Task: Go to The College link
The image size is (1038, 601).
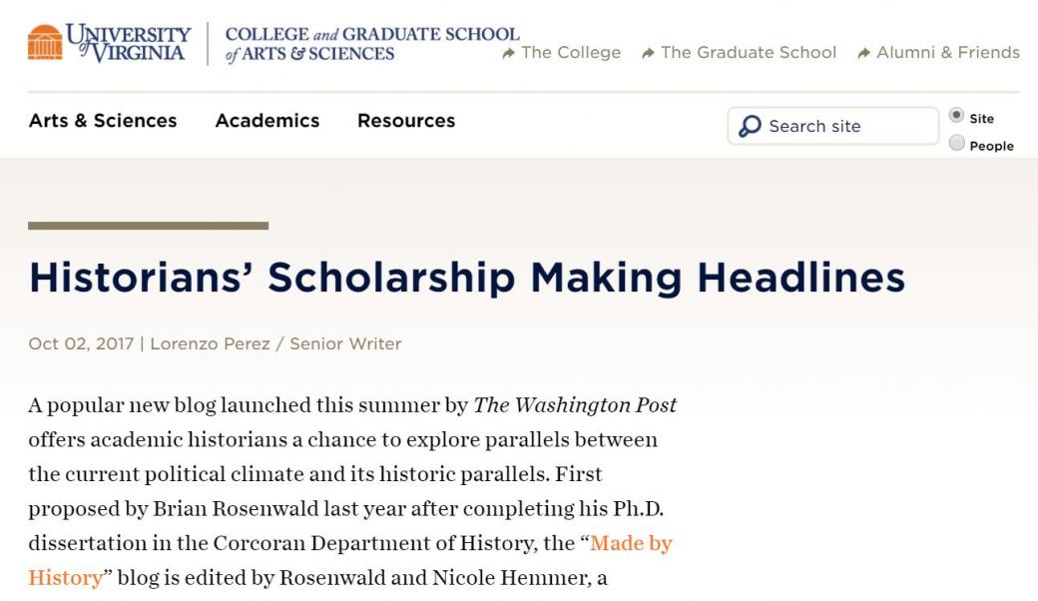Action: coord(571,53)
